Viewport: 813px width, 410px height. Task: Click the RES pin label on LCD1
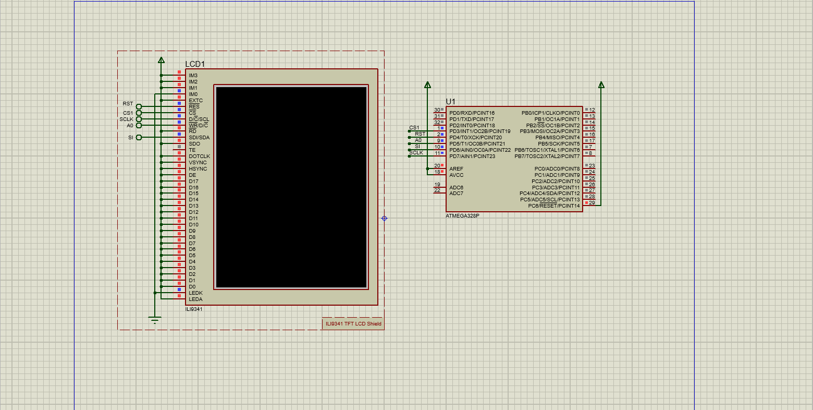coord(194,107)
